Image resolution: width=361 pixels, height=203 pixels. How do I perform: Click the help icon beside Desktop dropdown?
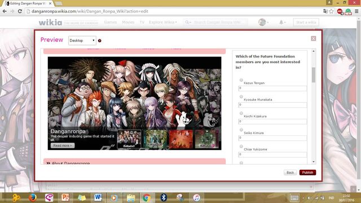click(99, 41)
